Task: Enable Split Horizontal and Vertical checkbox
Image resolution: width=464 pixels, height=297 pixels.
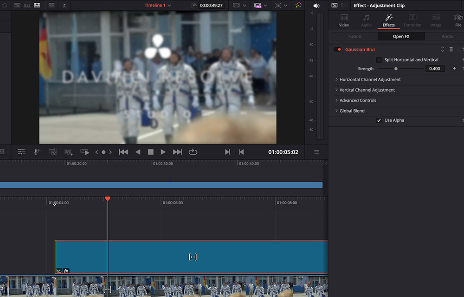Action: [x=379, y=60]
